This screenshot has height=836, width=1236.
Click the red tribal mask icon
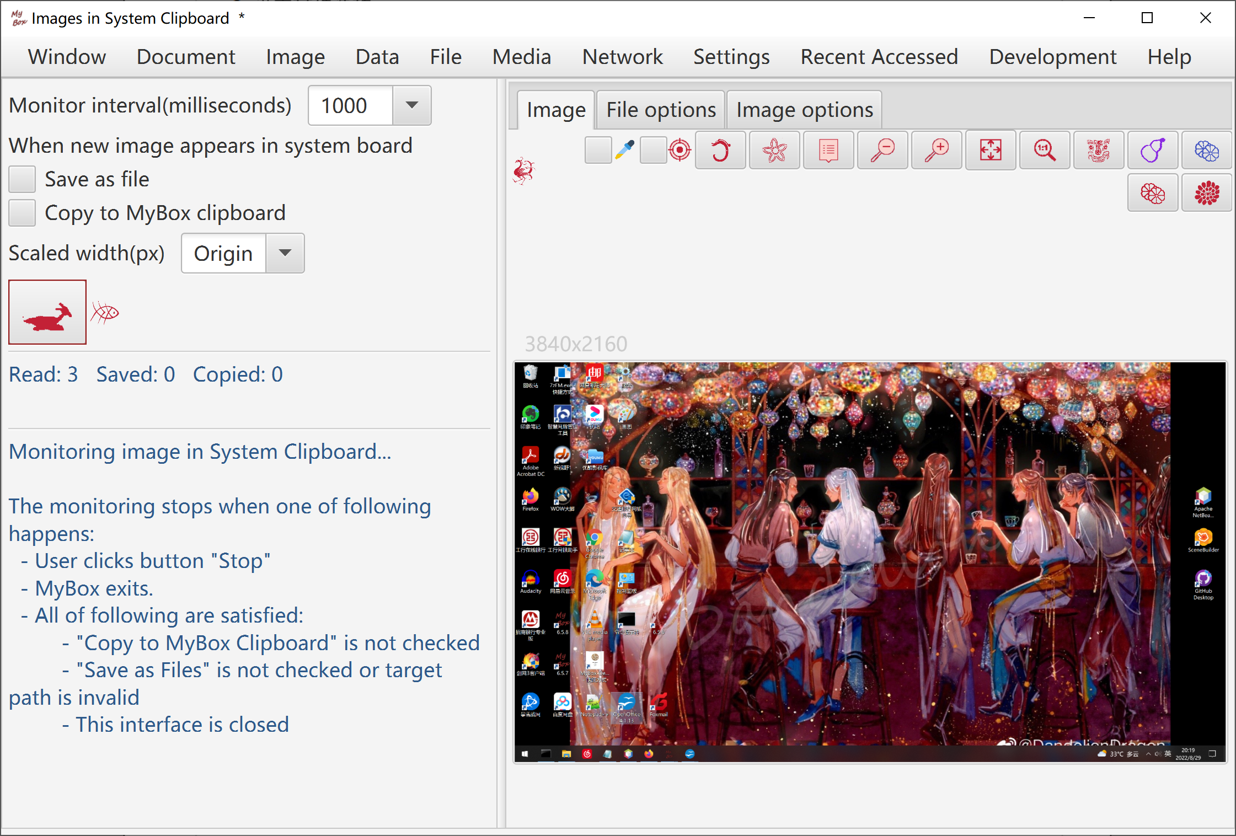coord(1099,150)
